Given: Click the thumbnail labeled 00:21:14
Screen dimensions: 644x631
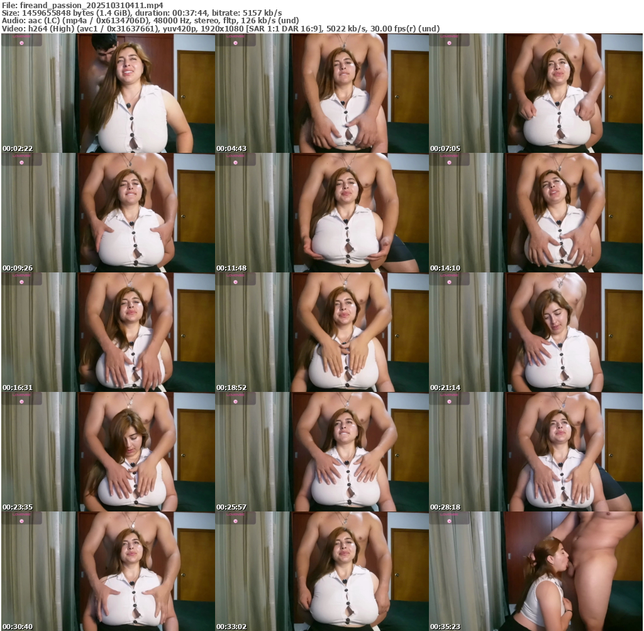Looking at the screenshot, I should tap(535, 332).
